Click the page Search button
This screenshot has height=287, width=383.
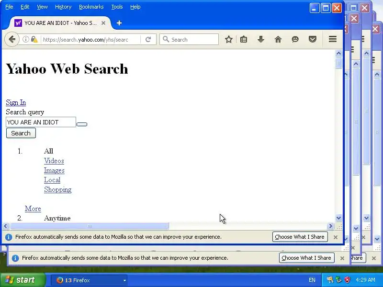click(x=21, y=133)
